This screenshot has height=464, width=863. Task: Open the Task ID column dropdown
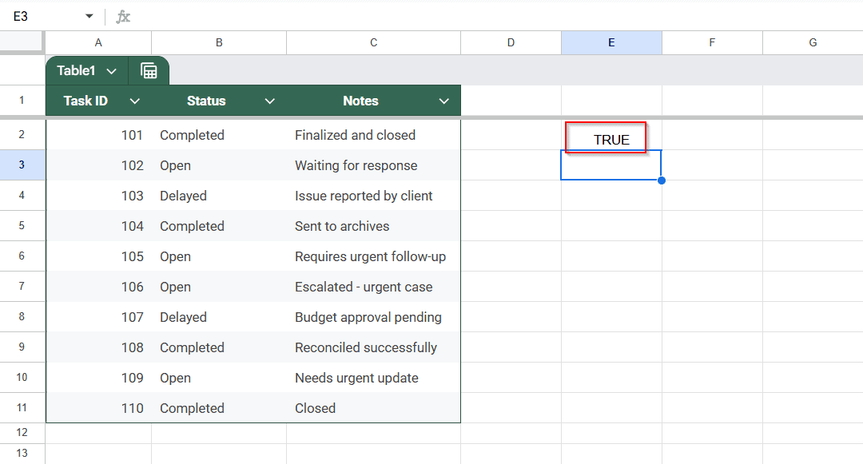[134, 101]
